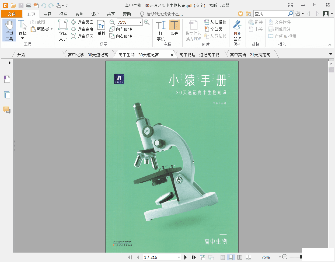Close the 高中生物 document tab

(172, 55)
